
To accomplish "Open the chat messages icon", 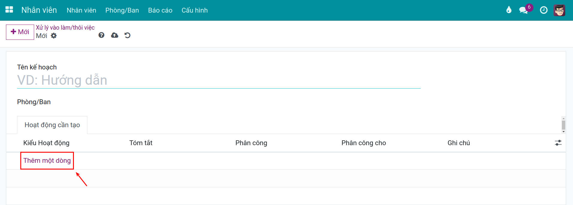I will tap(523, 10).
